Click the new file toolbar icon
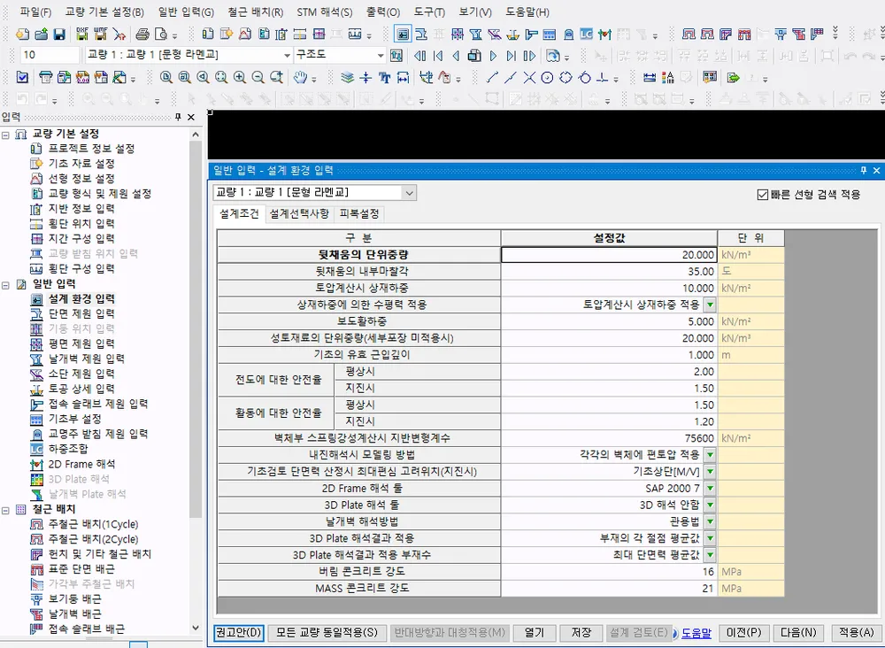Image resolution: width=885 pixels, height=648 pixels. [23, 35]
